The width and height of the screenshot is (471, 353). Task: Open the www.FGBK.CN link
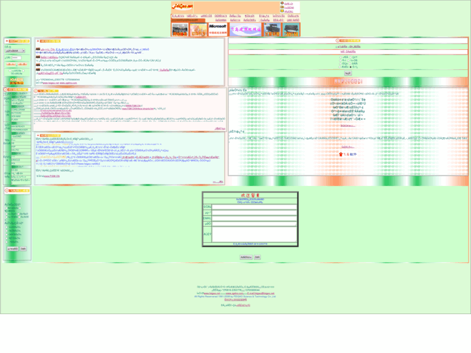coord(52,176)
